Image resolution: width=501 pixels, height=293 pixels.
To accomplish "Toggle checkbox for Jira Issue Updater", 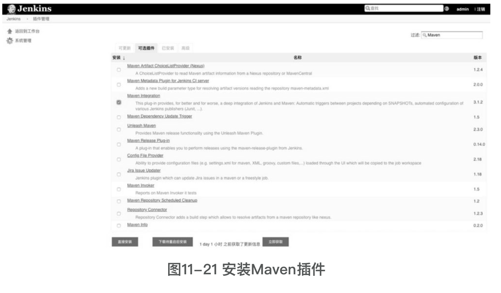I will [x=119, y=174].
